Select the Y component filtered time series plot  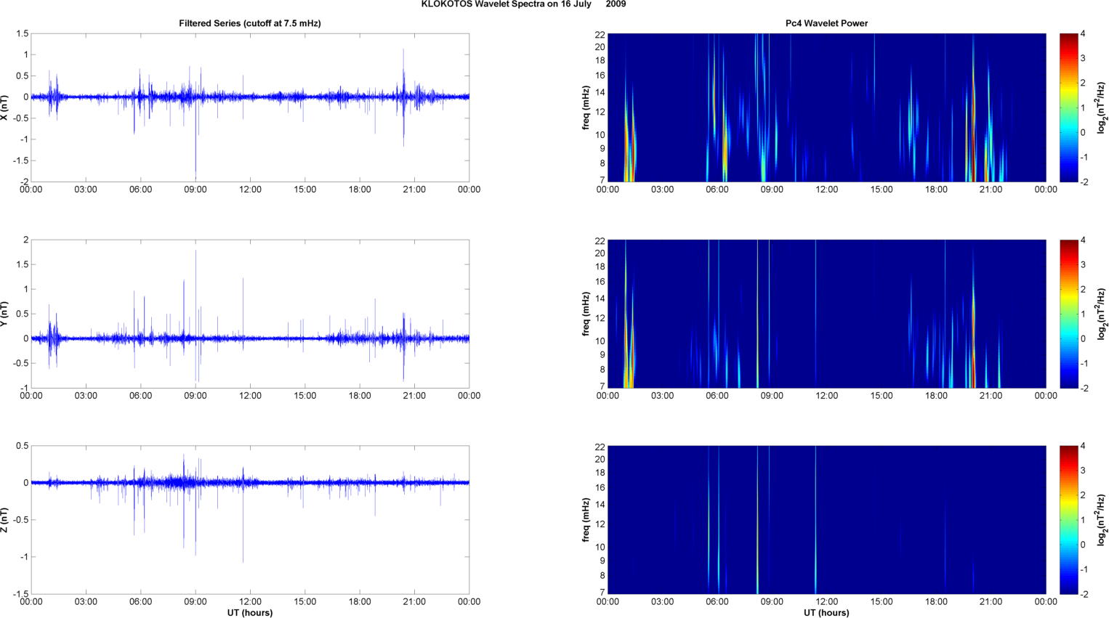pyautogui.click(x=249, y=314)
